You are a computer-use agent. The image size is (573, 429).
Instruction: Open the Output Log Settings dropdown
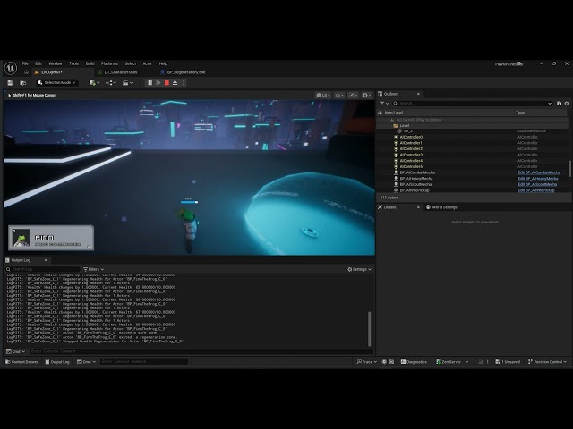pyautogui.click(x=359, y=269)
